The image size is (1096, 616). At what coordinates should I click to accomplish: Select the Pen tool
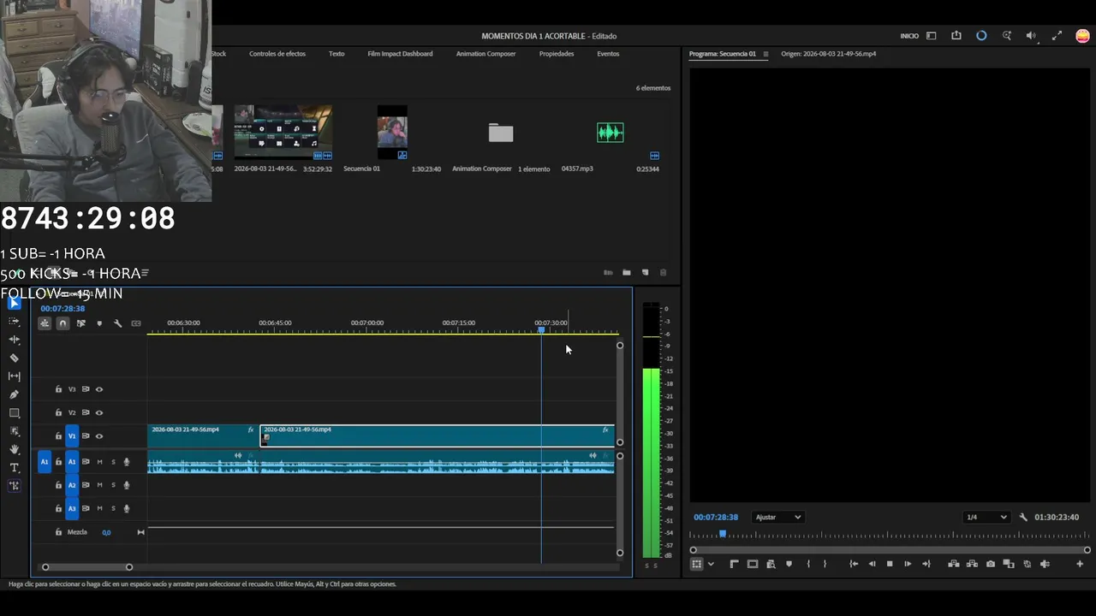coord(14,394)
